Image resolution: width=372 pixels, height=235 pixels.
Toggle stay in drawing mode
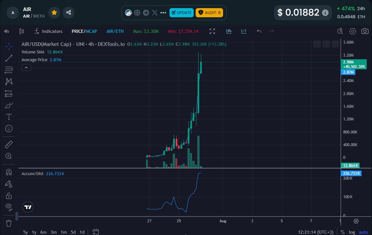click(x=9, y=184)
